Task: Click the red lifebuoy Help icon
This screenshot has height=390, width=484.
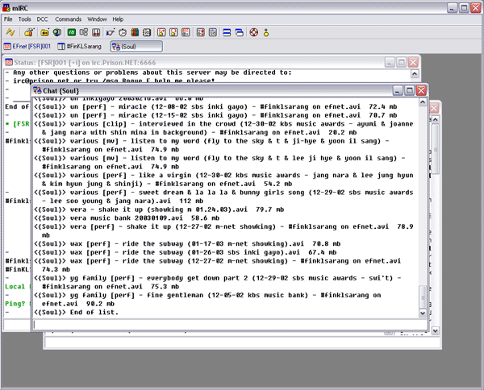Action: pyautogui.click(x=253, y=32)
